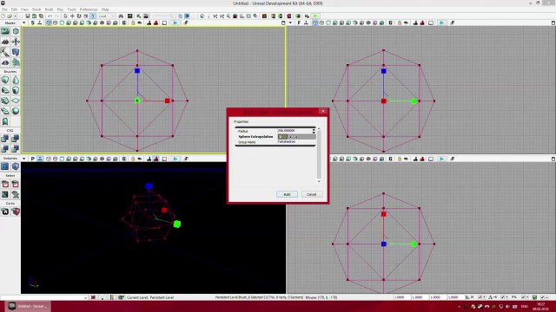The width and height of the screenshot is (556, 312).
Task: Select Camera mode in the Modes panel
Action: pyautogui.click(x=5, y=31)
